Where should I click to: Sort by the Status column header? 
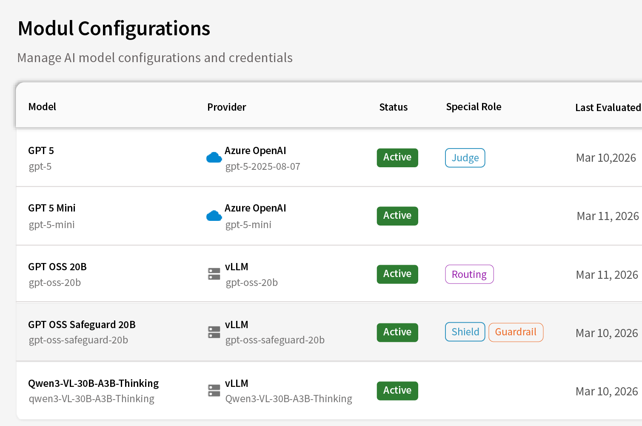[394, 107]
